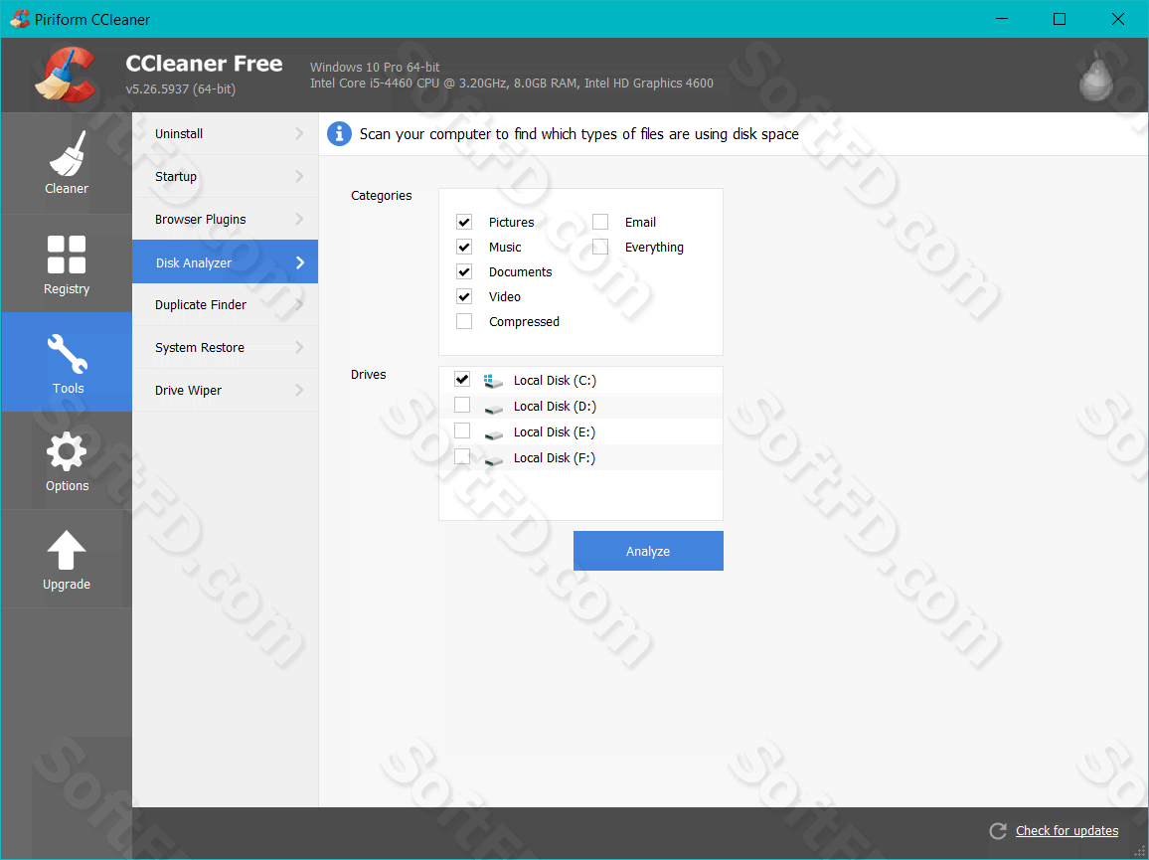Image resolution: width=1149 pixels, height=860 pixels.
Task: Open the Startup tool
Action: click(x=225, y=176)
